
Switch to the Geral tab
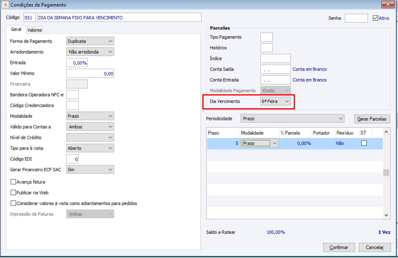[16, 29]
